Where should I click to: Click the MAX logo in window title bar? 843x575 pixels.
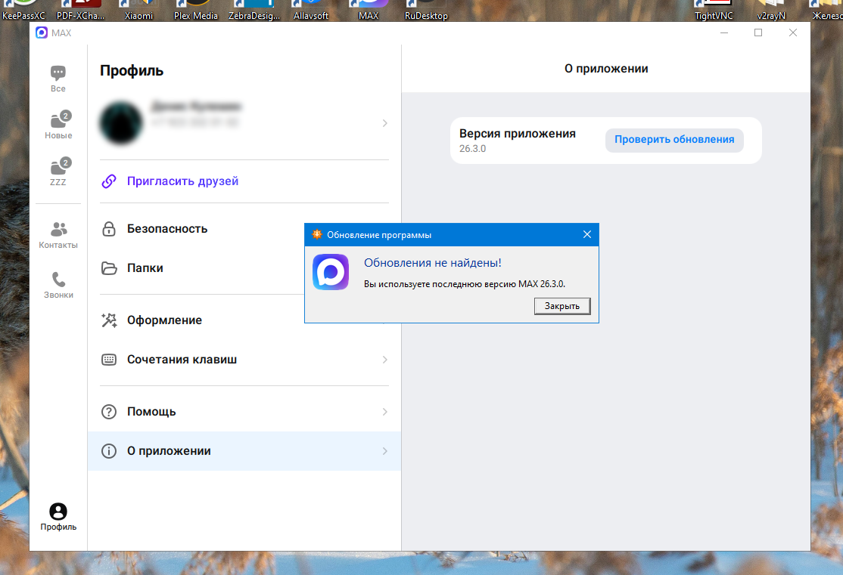click(x=42, y=32)
